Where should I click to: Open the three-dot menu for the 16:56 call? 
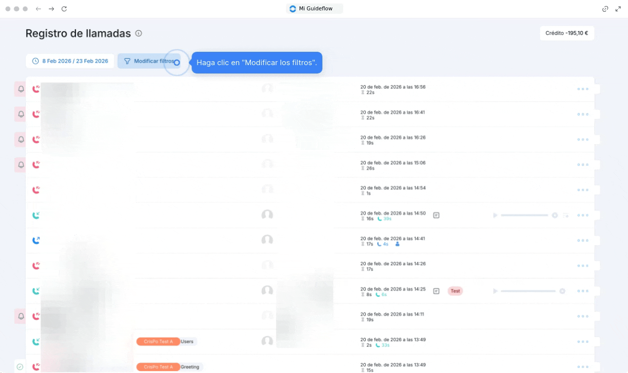click(583, 89)
